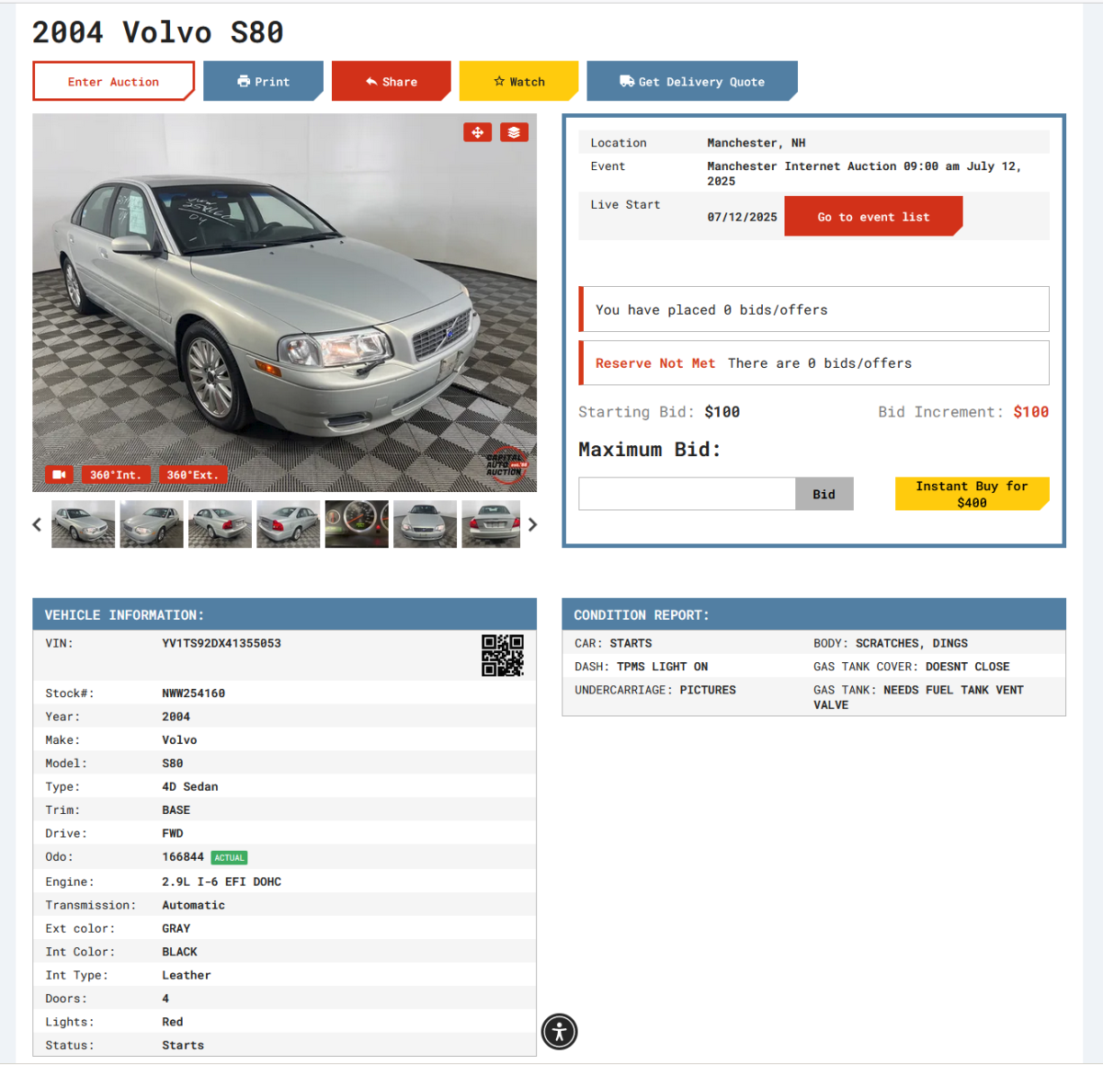The height and width of the screenshot is (1065, 1103).
Task: Click the share arrow icon
Action: pos(371,81)
